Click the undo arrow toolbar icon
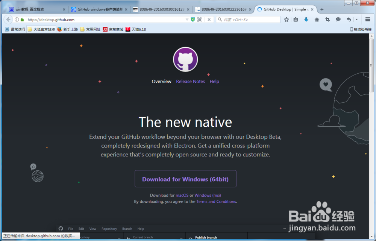Screen dimensions: 376x241 349,20
